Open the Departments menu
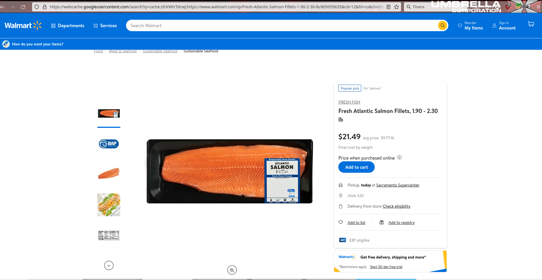This screenshot has width=542, height=280. coord(68,26)
